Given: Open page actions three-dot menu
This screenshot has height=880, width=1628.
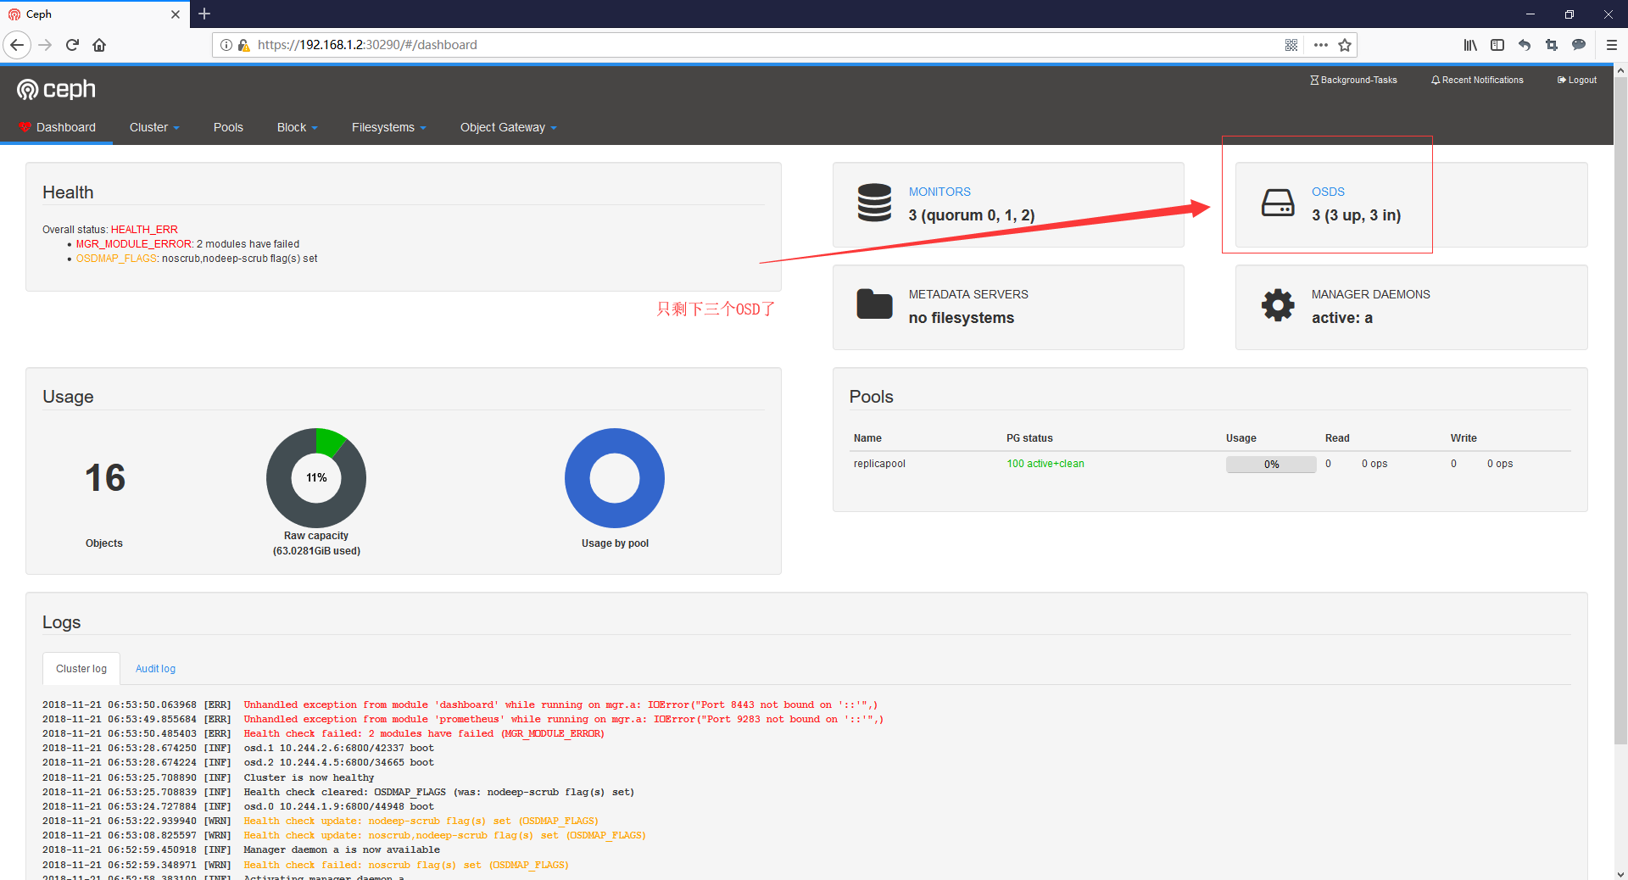Looking at the screenshot, I should tap(1320, 45).
